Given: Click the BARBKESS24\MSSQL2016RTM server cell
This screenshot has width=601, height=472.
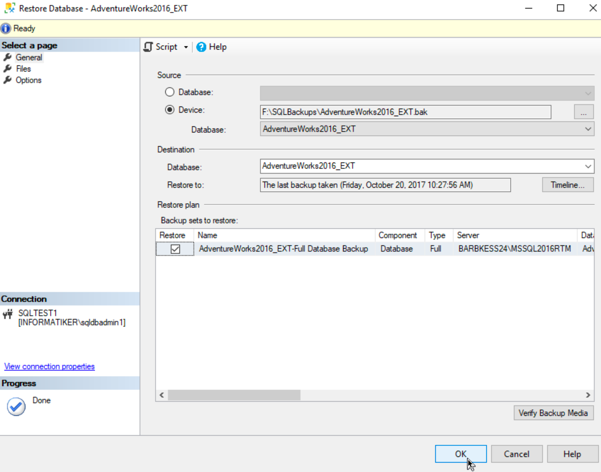Looking at the screenshot, I should tap(515, 249).
